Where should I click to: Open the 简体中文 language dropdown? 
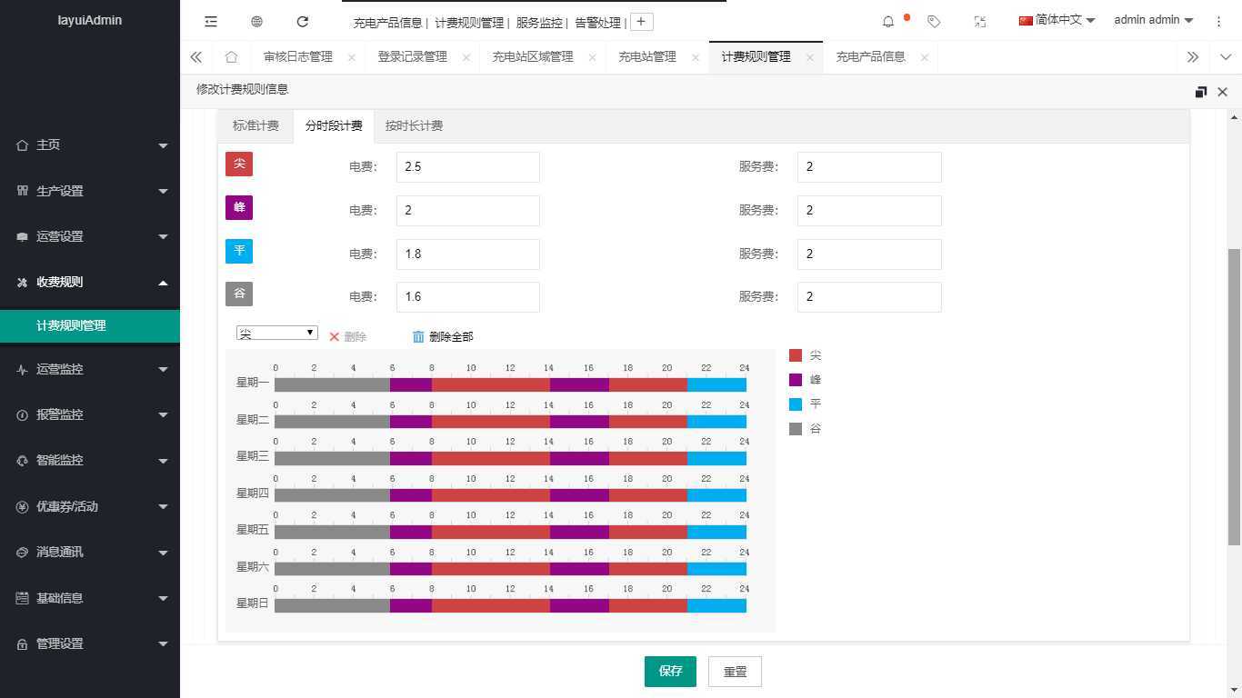point(1057,20)
